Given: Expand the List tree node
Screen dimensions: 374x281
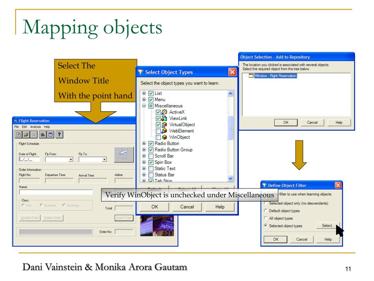Looking at the screenshot, I should click(x=144, y=93).
